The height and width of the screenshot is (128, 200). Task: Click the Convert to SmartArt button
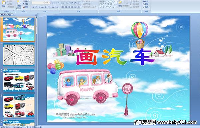(x=90, y=7)
